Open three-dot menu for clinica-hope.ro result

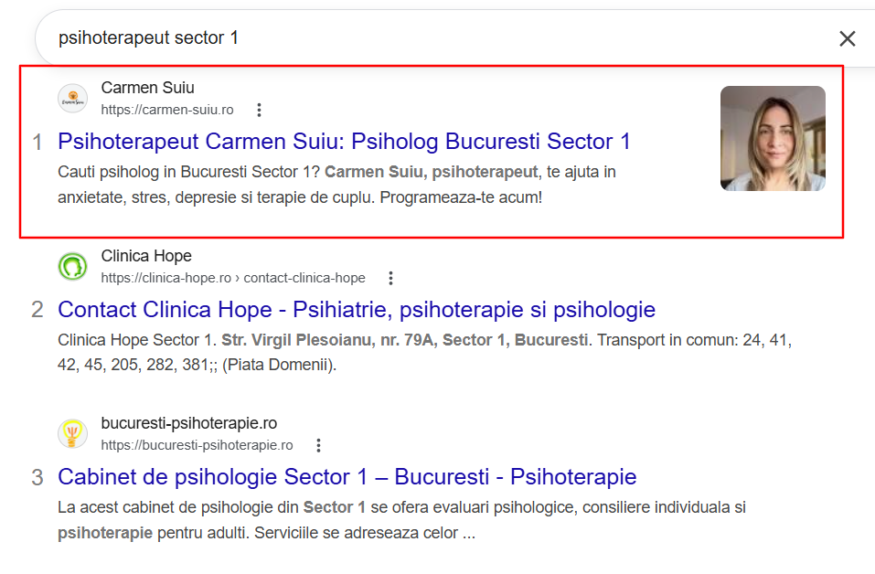(390, 278)
